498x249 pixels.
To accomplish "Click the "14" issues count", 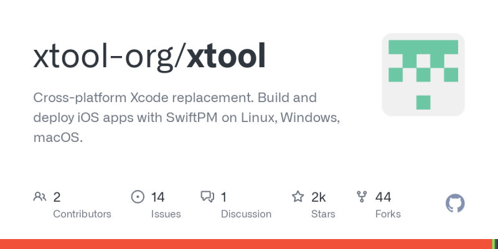I will click(157, 197).
